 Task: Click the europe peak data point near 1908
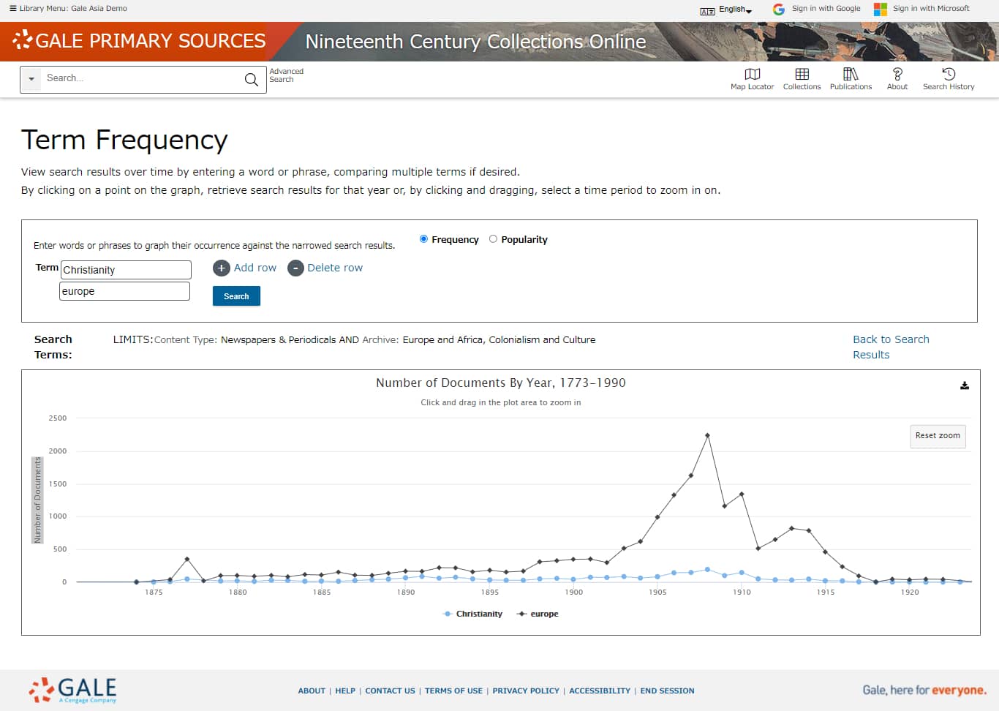click(x=707, y=435)
